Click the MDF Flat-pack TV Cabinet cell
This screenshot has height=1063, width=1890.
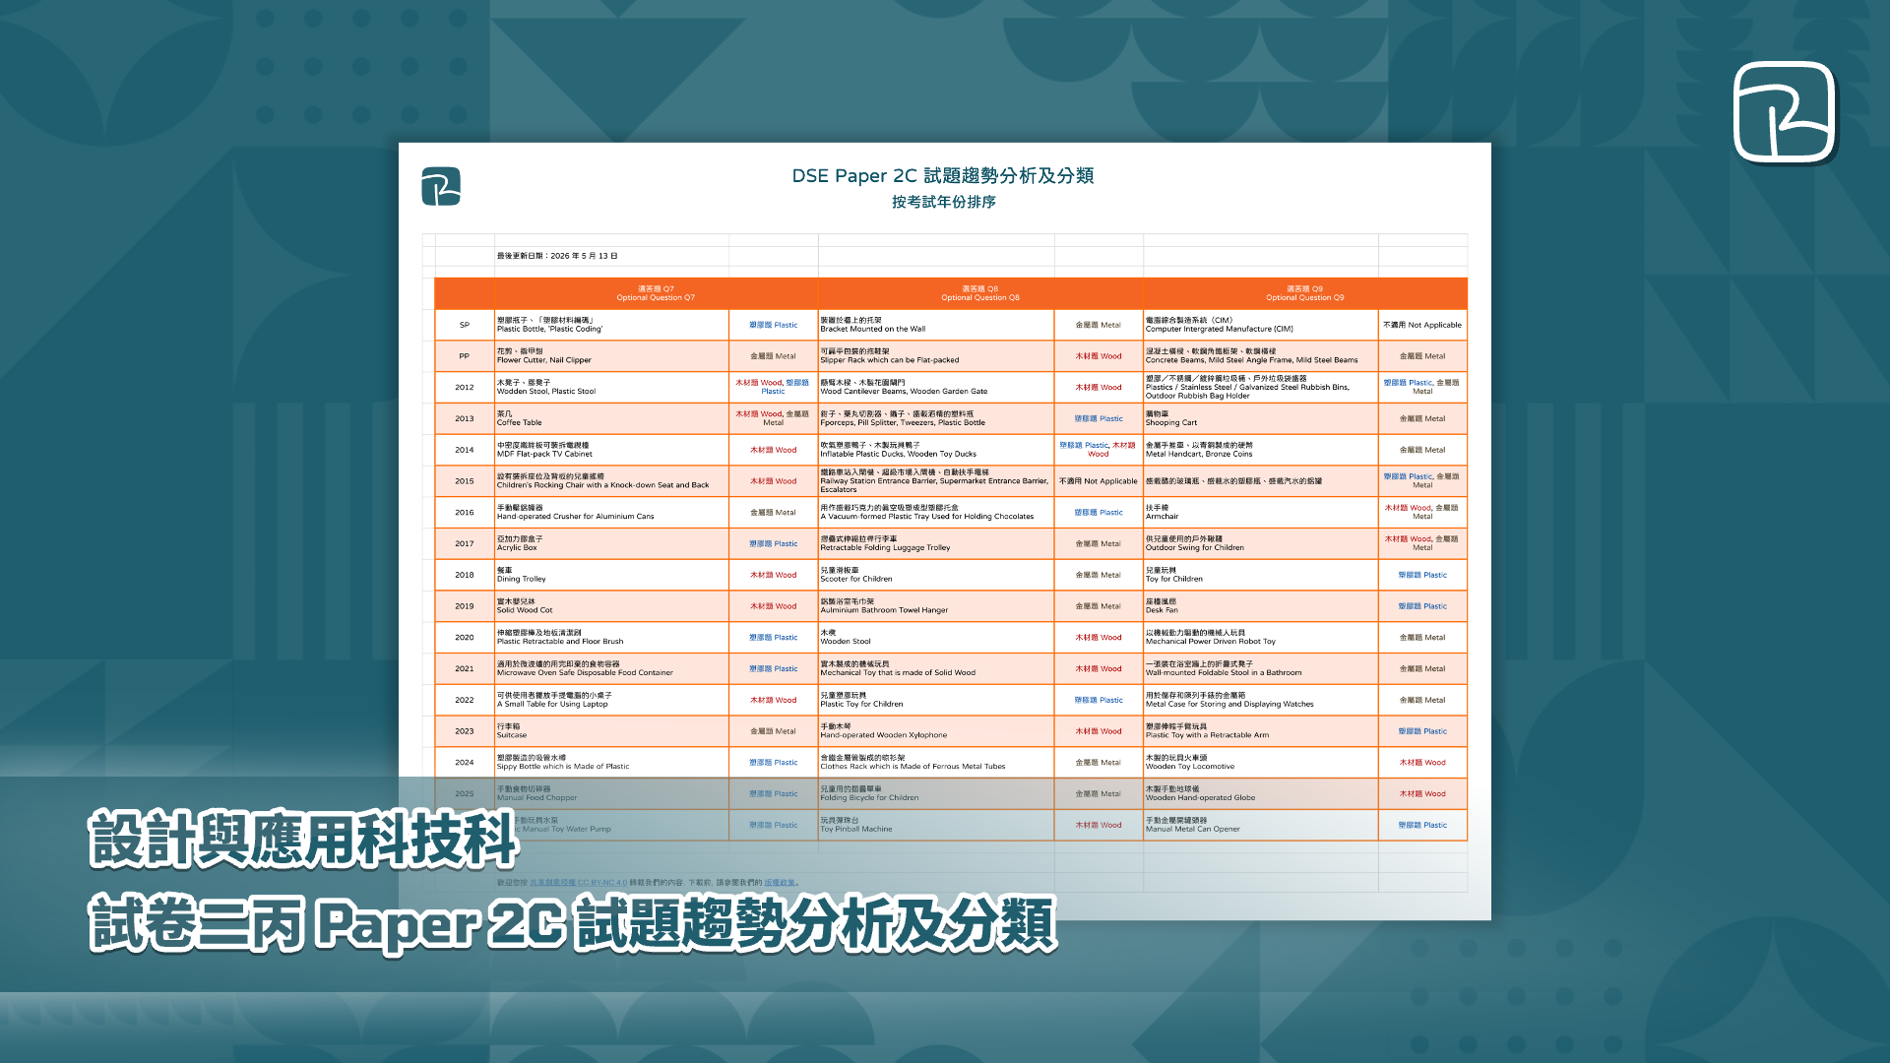pyautogui.click(x=611, y=450)
